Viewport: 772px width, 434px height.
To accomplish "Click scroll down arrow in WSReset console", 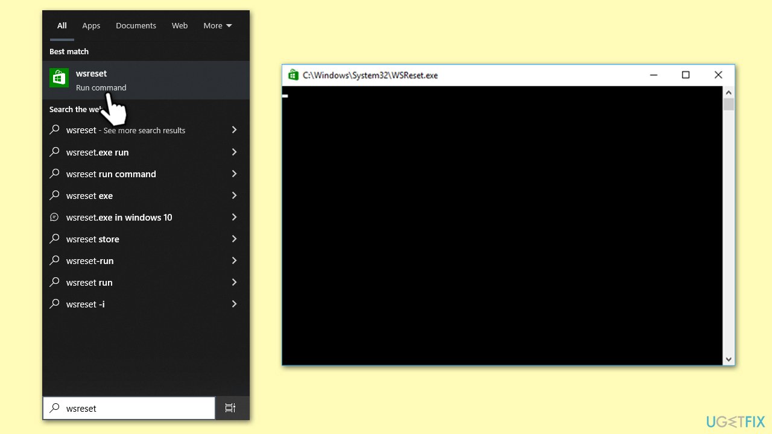I will (729, 359).
